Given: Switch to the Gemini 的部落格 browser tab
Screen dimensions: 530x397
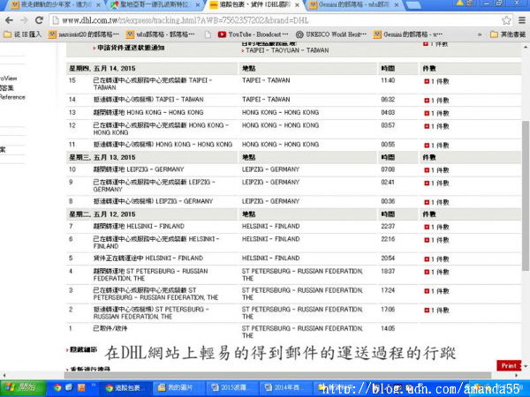Looking at the screenshot, I should click(x=353, y=5).
